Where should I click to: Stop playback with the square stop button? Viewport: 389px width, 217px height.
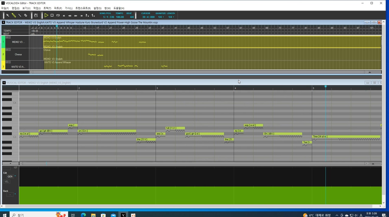[52, 15]
